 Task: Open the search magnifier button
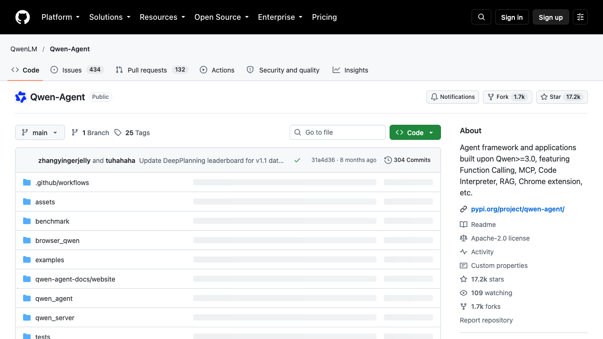481,17
